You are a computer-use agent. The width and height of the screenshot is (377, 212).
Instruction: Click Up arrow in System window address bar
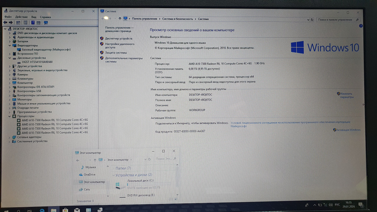click(x=120, y=18)
